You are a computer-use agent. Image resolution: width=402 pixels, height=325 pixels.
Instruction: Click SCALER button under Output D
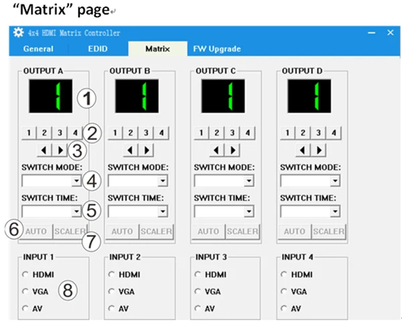coord(328,231)
